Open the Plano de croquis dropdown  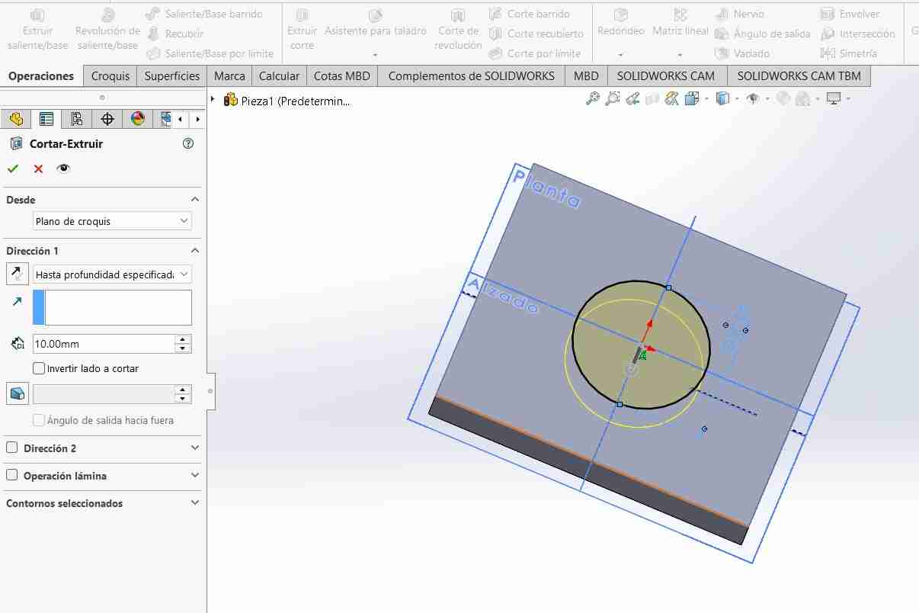click(112, 221)
